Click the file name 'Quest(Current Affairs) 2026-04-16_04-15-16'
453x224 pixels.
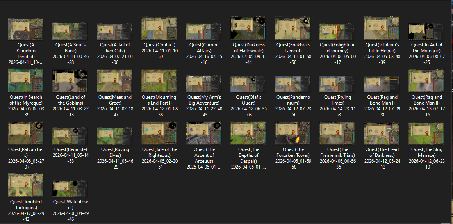point(203,53)
